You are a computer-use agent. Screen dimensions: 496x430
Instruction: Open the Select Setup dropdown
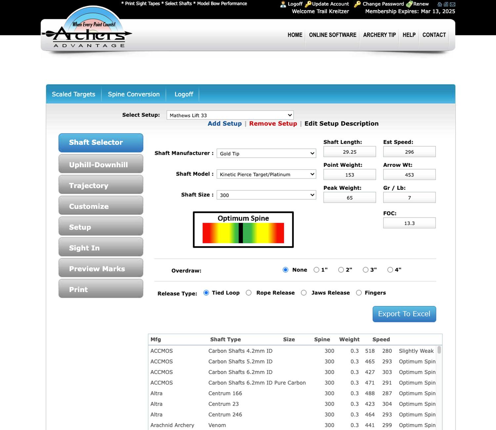click(x=229, y=115)
